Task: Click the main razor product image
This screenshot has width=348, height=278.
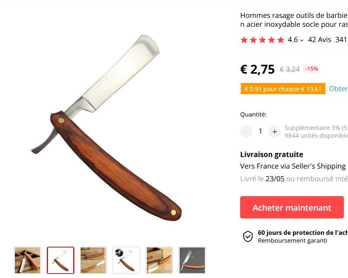Action: (106, 128)
